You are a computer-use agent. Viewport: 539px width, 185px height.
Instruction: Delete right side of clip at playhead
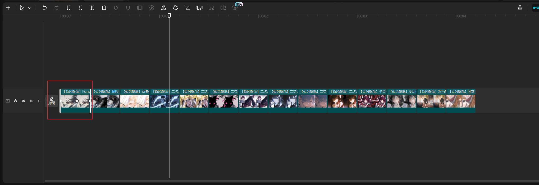92,8
